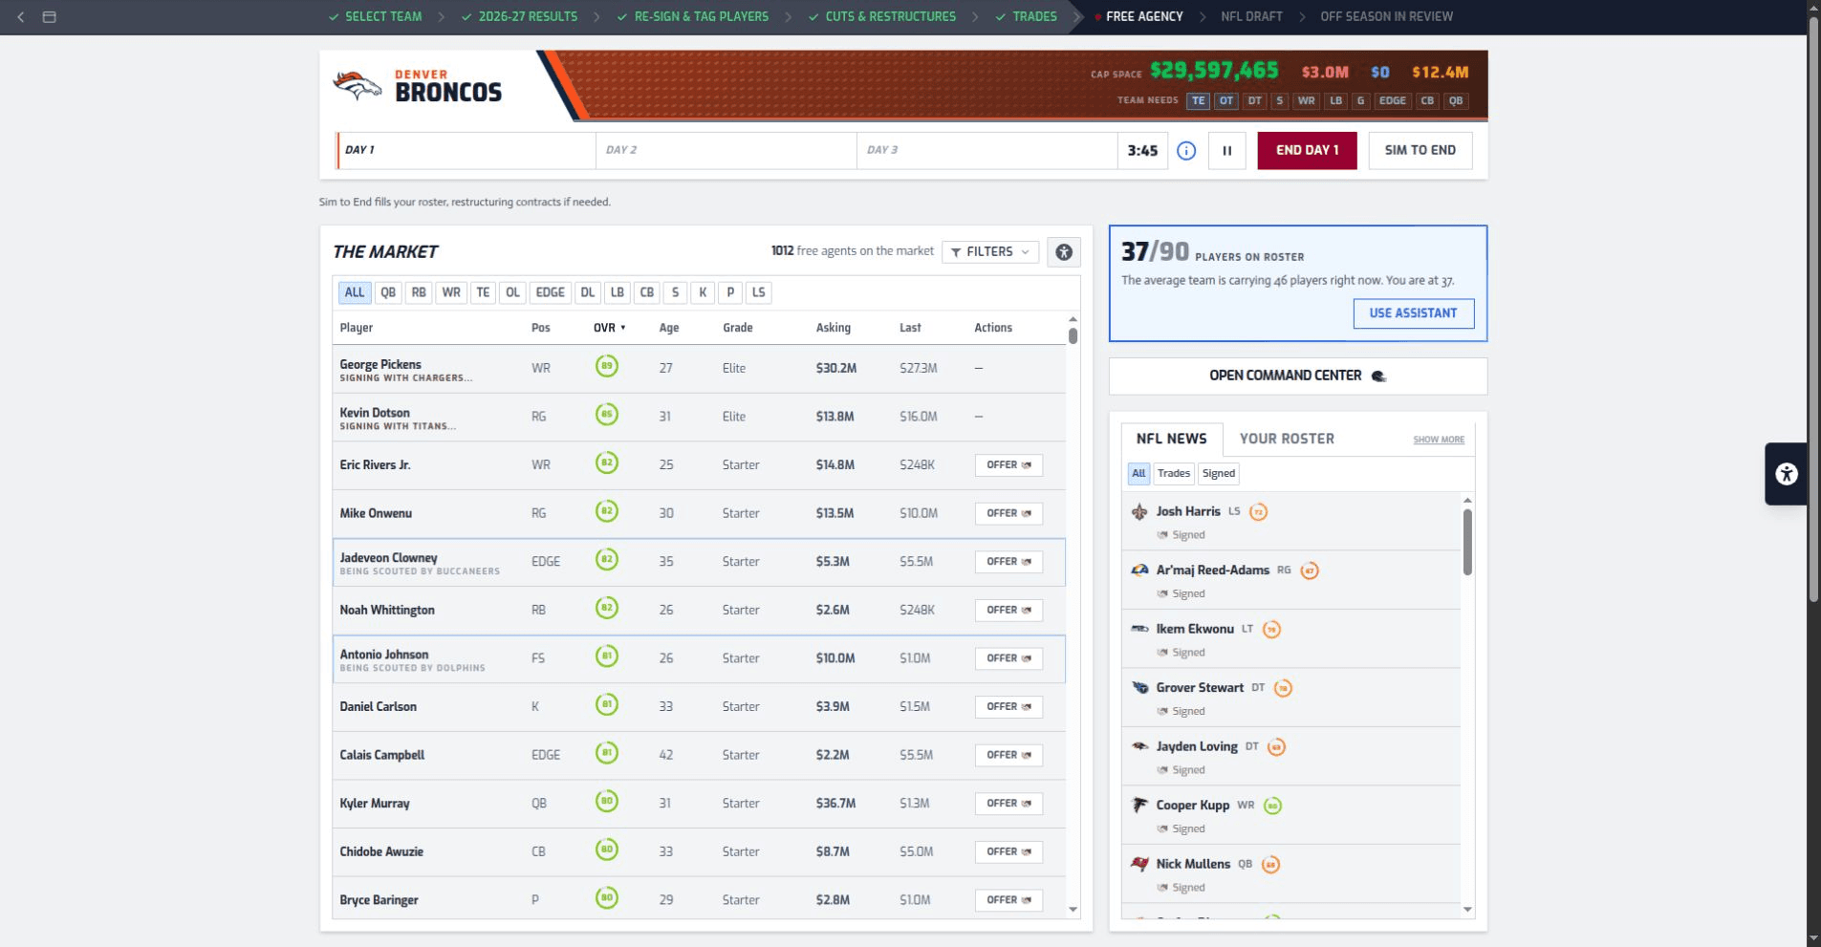Image resolution: width=1821 pixels, height=947 pixels.
Task: Click Eric Rivers Jr.'s 82 OVR badge
Action: (607, 463)
